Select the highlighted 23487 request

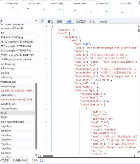pyautogui.click(x=17, y=113)
